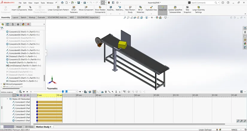Play the motion study from start
Screen dimensions: 247x131
click(x=24, y=92)
